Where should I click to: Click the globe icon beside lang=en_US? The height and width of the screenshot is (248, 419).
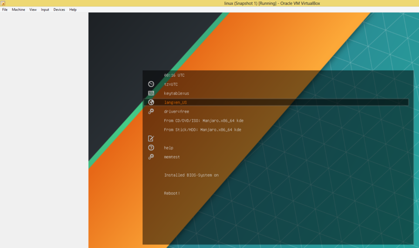pyautogui.click(x=151, y=102)
